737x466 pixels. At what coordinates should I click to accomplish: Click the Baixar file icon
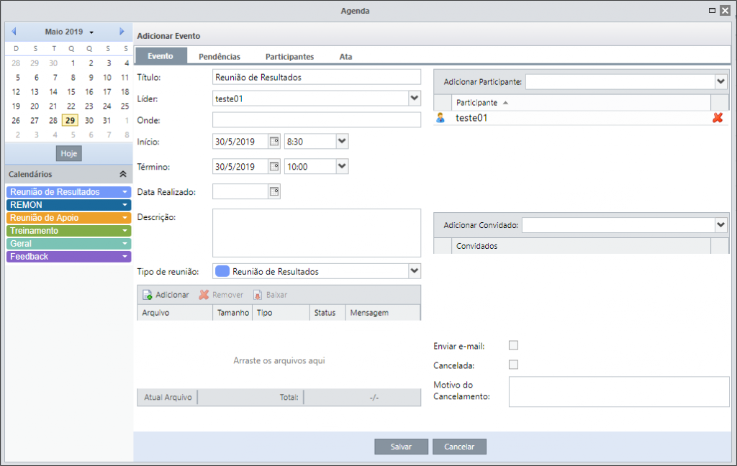click(x=258, y=295)
